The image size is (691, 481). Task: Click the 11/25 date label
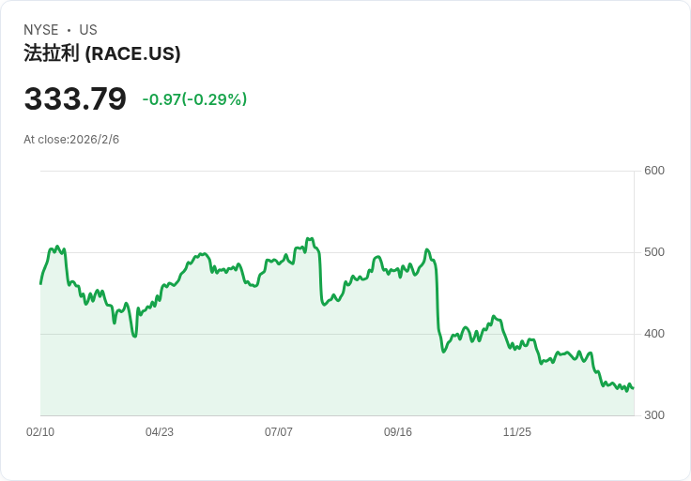coord(517,432)
